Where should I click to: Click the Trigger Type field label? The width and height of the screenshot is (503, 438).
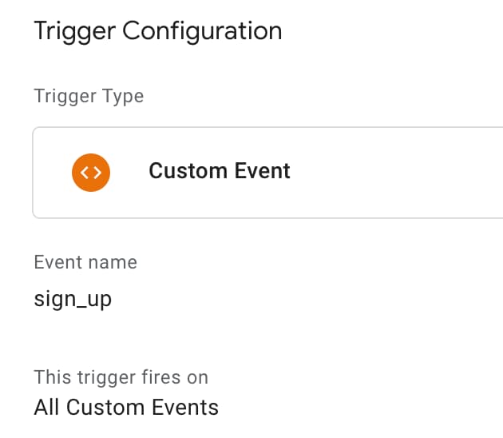89,97
